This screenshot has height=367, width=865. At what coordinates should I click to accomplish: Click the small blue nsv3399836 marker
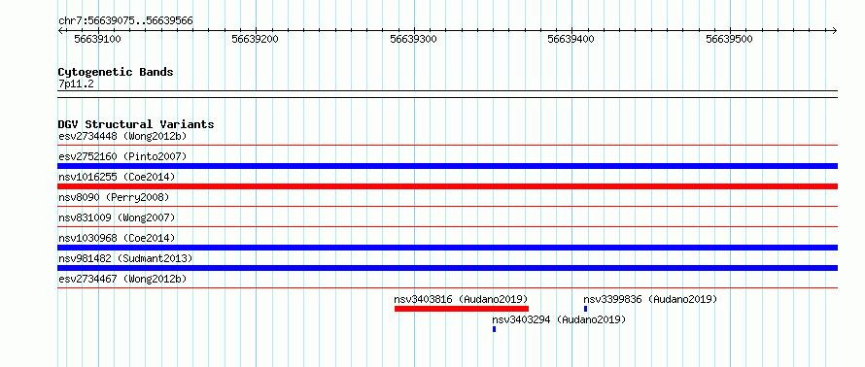(585, 309)
